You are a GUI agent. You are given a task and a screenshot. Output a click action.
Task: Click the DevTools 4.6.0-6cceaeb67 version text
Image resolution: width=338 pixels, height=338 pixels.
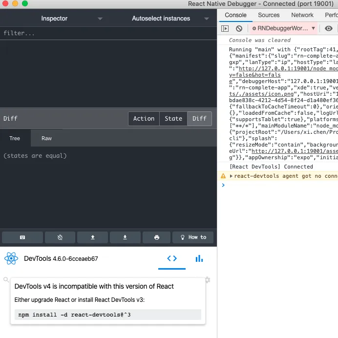click(x=61, y=258)
